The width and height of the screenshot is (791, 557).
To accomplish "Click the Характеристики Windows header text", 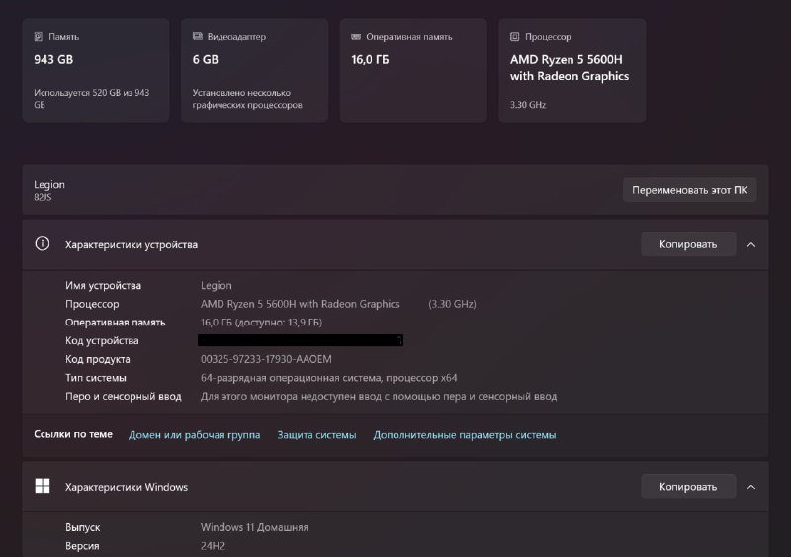I will (127, 487).
